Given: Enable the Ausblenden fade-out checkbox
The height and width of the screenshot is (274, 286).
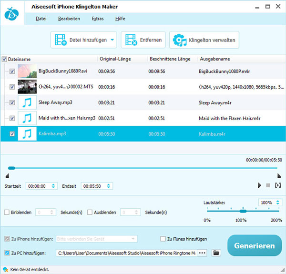Looking at the screenshot, I should [90, 212].
